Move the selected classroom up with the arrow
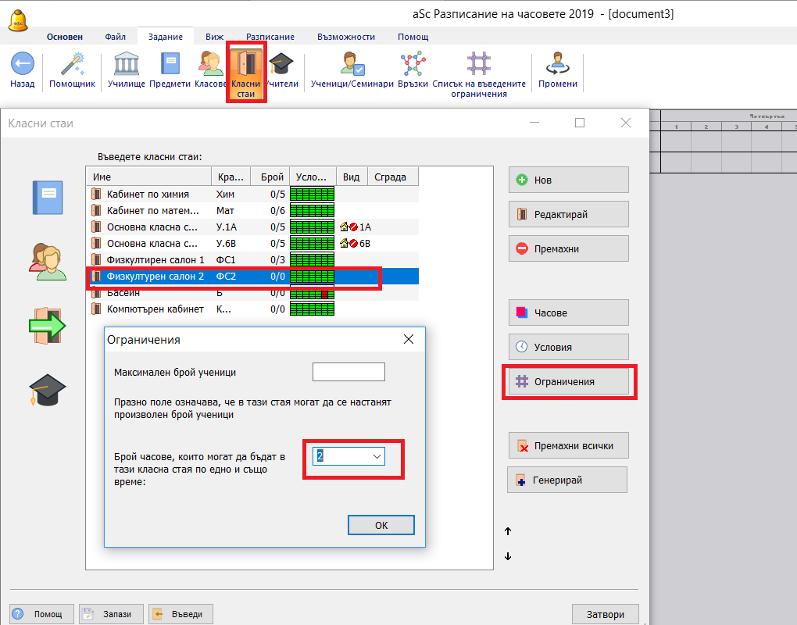 pos(508,532)
